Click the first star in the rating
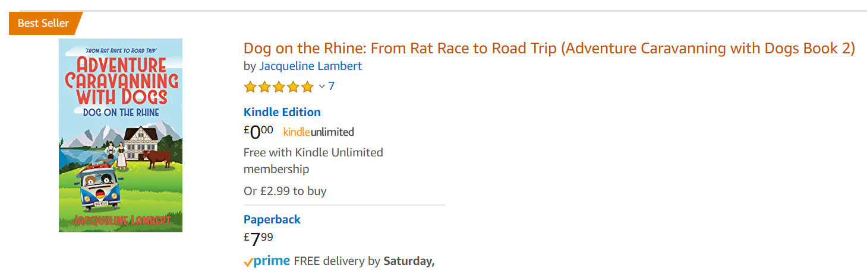This screenshot has width=867, height=272. (250, 87)
